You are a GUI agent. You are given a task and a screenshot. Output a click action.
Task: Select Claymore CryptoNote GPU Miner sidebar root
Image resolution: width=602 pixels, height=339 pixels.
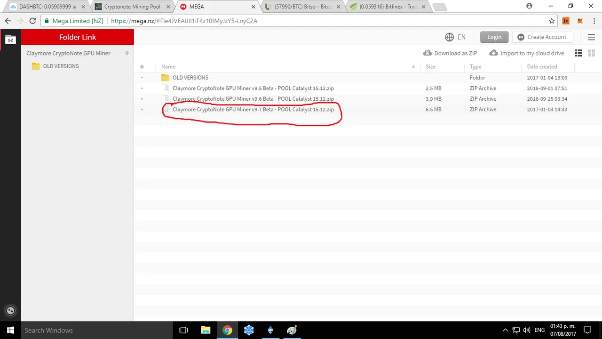click(68, 53)
